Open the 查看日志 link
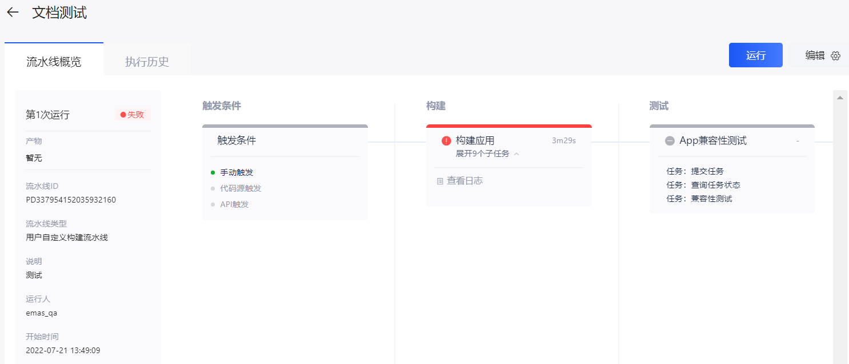This screenshot has height=364, width=849. (464, 181)
